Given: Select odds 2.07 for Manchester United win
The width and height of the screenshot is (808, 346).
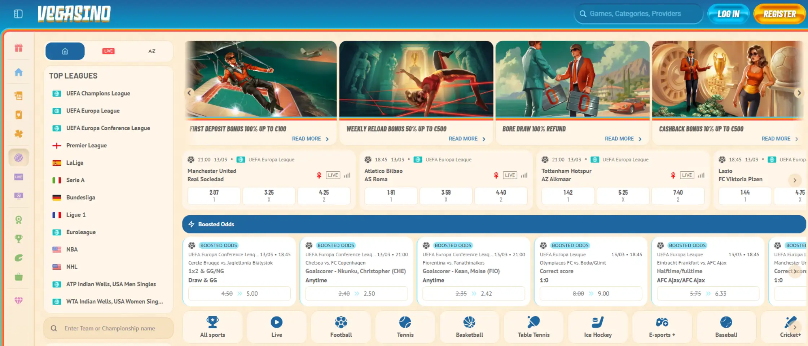Looking at the screenshot, I should click(214, 196).
